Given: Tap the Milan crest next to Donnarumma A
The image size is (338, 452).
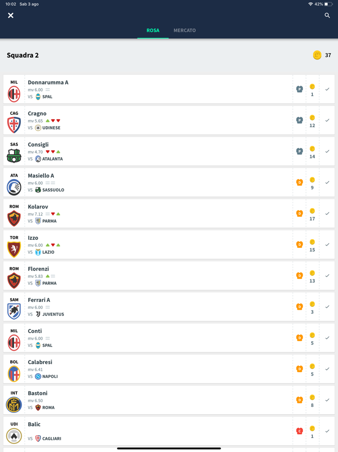Looking at the screenshot, I should pos(14,94).
